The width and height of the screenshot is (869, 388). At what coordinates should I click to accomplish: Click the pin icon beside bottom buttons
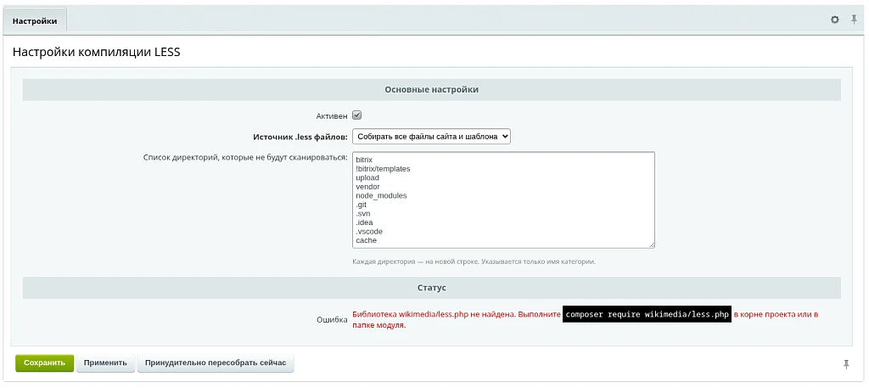[846, 364]
